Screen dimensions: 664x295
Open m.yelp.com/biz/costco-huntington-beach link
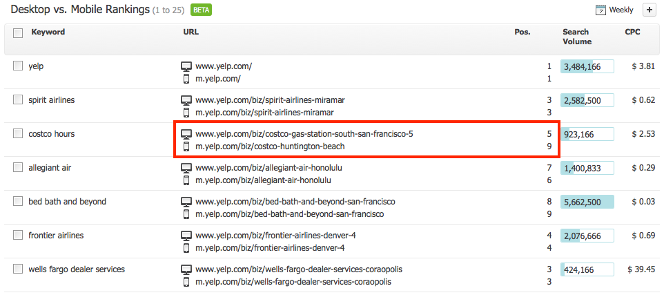click(270, 146)
